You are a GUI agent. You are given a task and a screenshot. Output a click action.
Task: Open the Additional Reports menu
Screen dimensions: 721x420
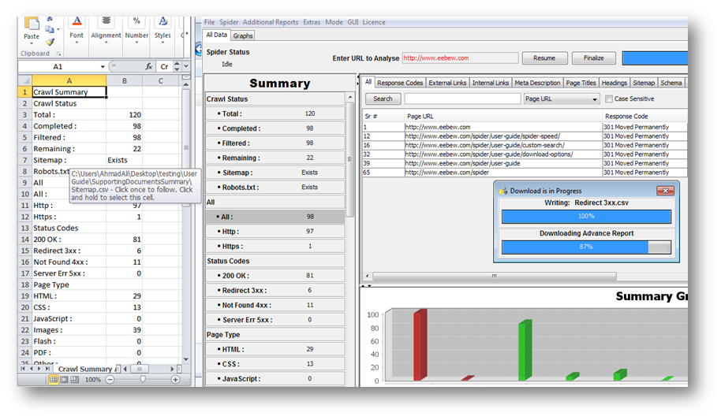coord(271,22)
